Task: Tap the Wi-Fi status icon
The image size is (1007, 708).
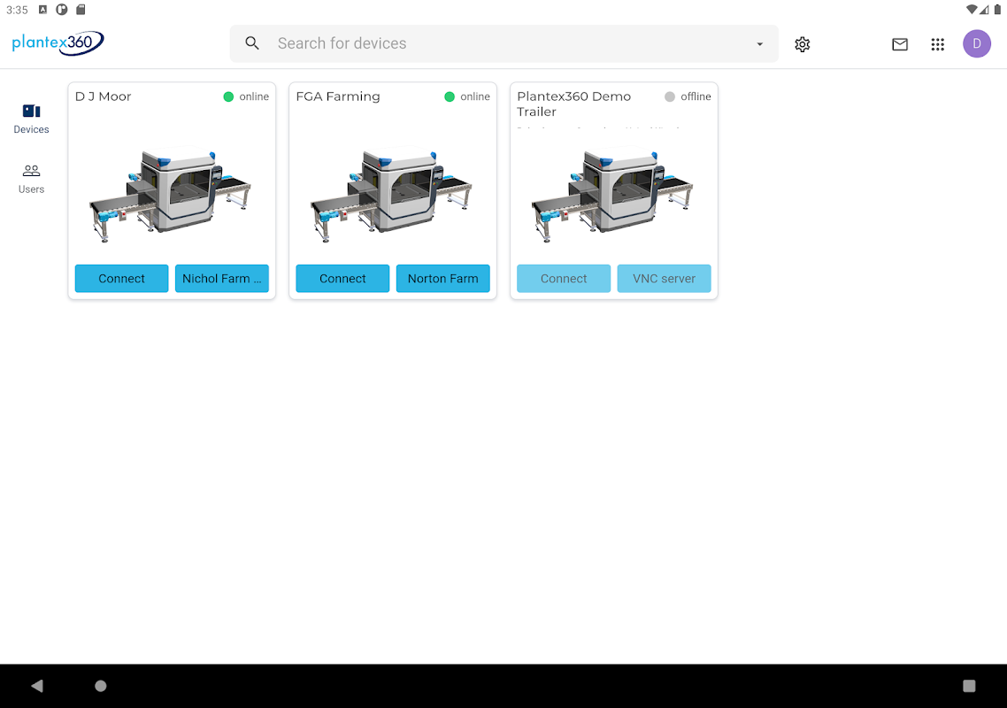Action: pyautogui.click(x=972, y=10)
